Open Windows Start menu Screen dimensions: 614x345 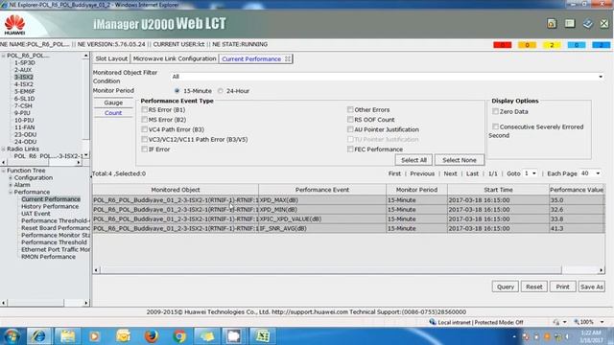point(12,336)
